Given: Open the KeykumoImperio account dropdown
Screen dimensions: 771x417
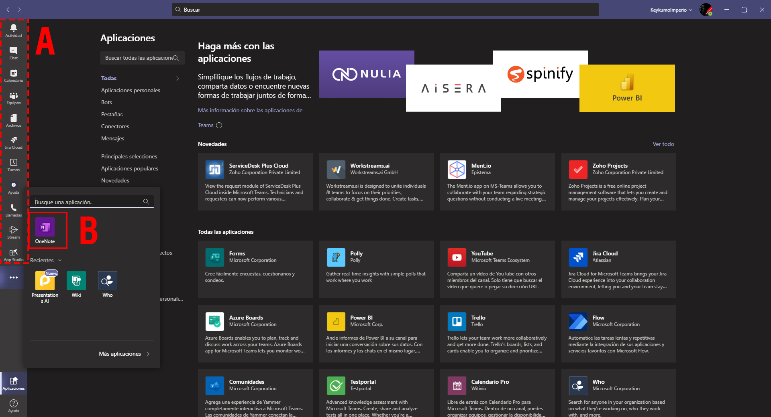Looking at the screenshot, I should click(x=670, y=10).
